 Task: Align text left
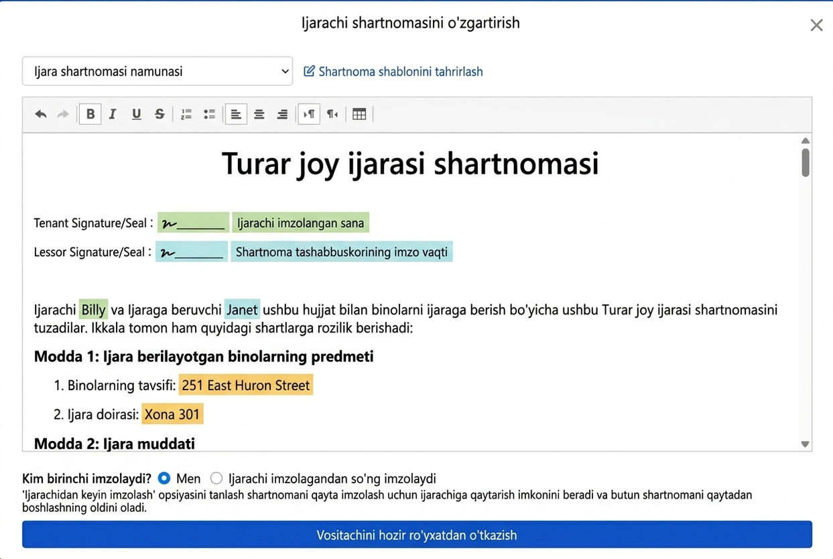click(236, 114)
